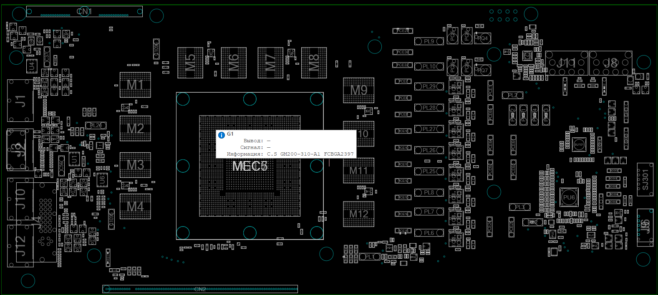Image resolution: width=658 pixels, height=295 pixels.
Task: Click the PQ4 transistor
Action: click(483, 38)
